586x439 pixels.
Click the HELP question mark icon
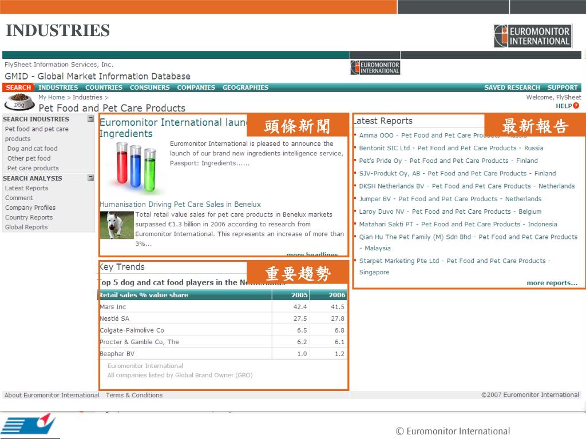point(576,106)
